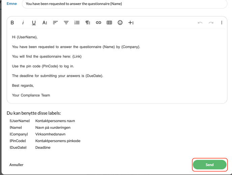The height and width of the screenshot is (175, 232).
Task: Place cursor on the Best regards line
Action: coord(23,86)
